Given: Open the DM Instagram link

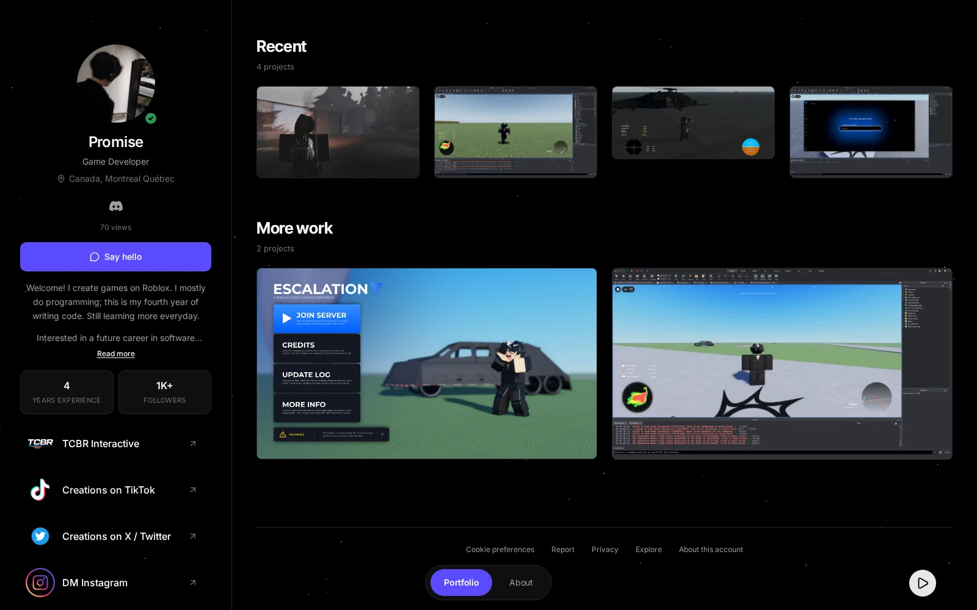Looking at the screenshot, I should 115,583.
